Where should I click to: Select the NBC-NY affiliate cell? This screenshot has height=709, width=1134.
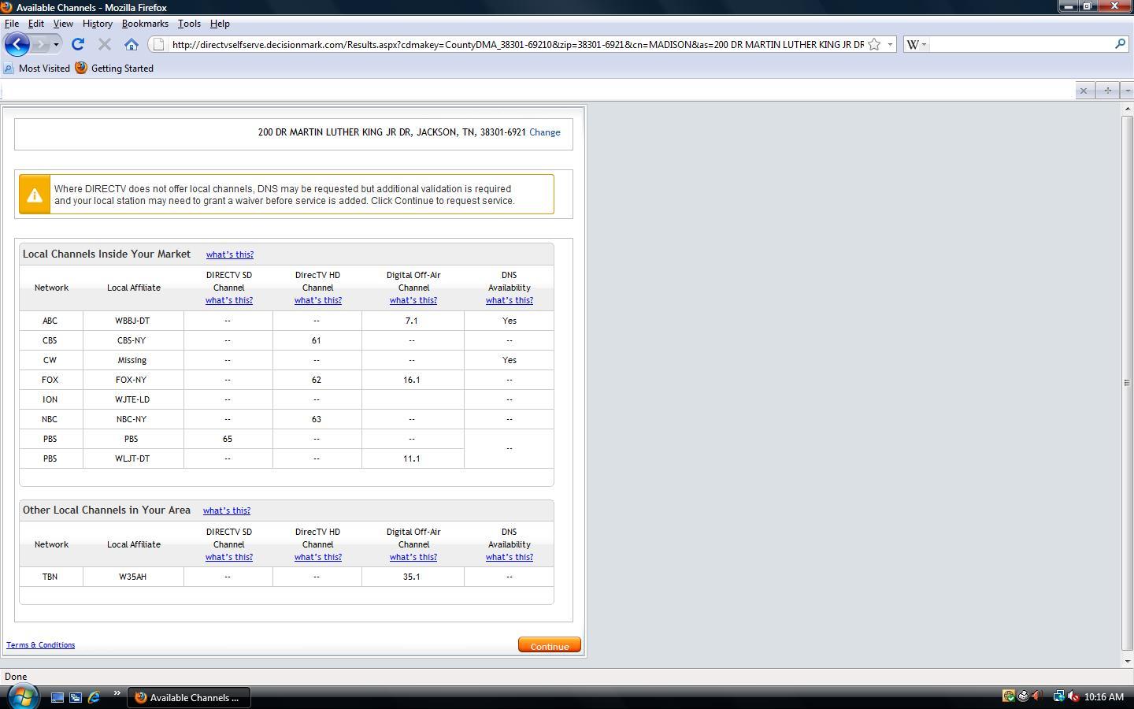[x=132, y=419]
